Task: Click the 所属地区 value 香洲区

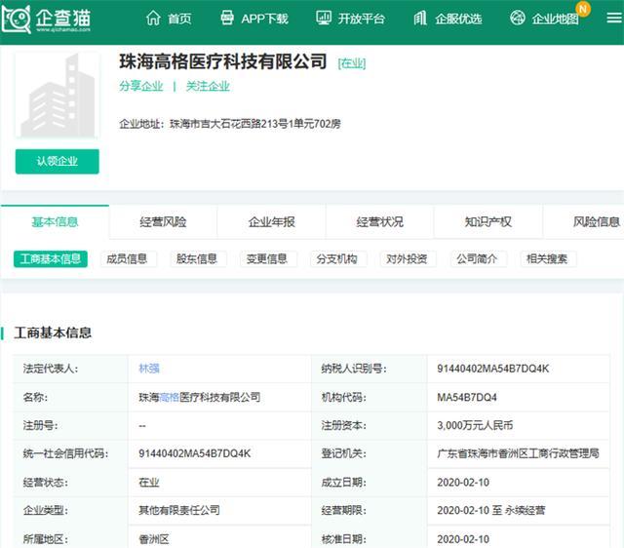Action: point(154,539)
